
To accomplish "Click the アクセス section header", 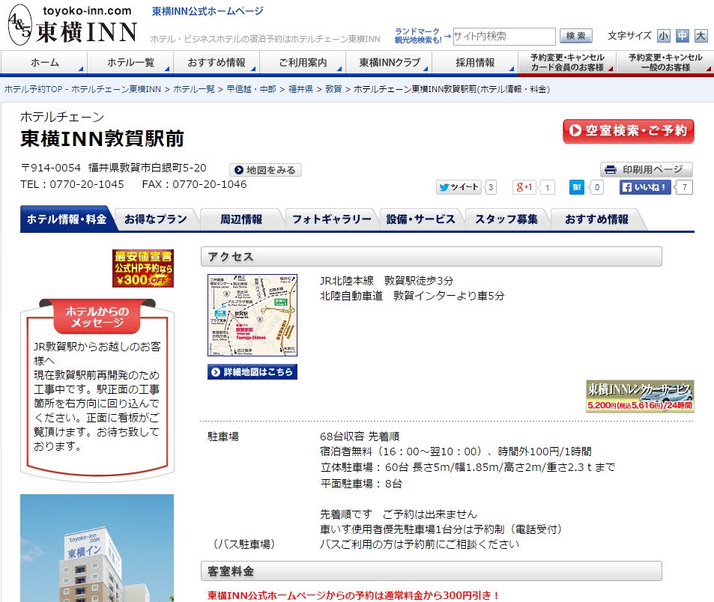I will (432, 257).
